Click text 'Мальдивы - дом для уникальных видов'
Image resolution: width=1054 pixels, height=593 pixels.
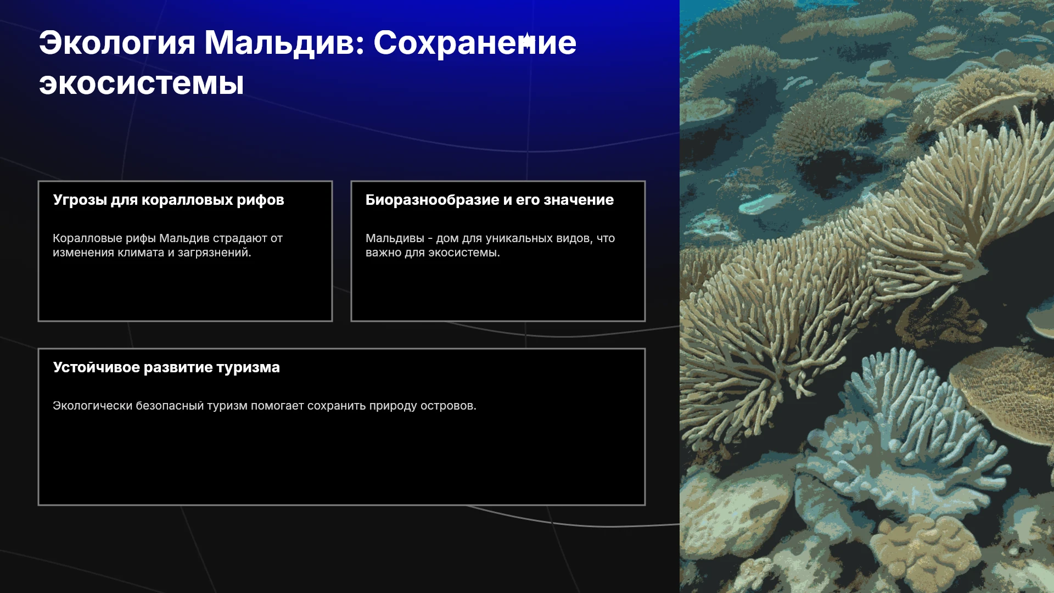pos(478,238)
